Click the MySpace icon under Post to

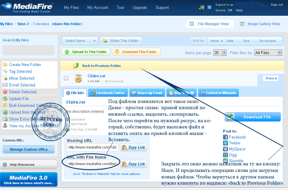[225, 149]
